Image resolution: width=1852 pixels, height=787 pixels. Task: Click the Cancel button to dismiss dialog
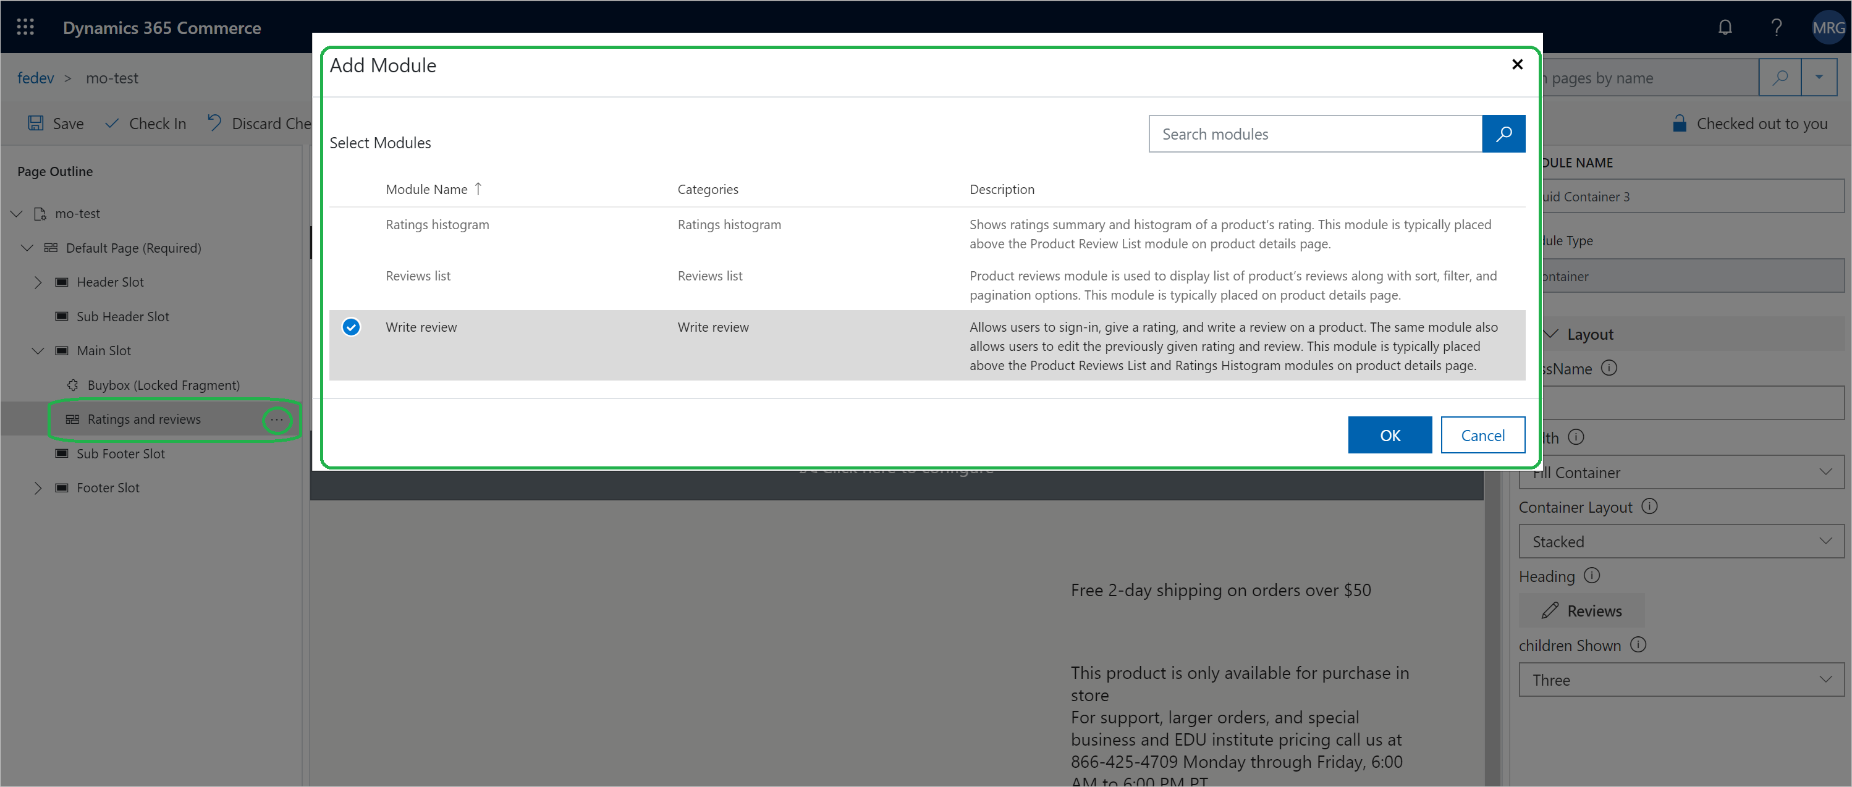(x=1481, y=434)
